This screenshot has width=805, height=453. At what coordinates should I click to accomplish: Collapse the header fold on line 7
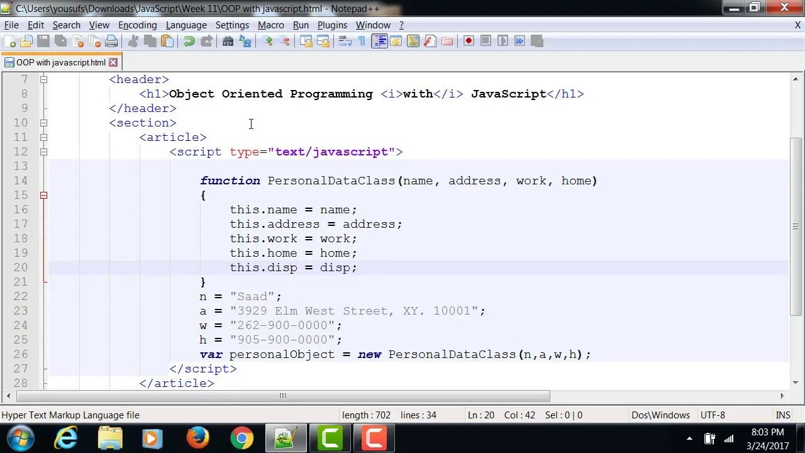pos(43,79)
